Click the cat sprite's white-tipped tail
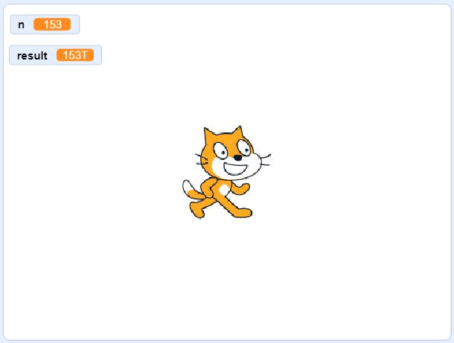Screen dimensions: 454x343 pos(190,190)
